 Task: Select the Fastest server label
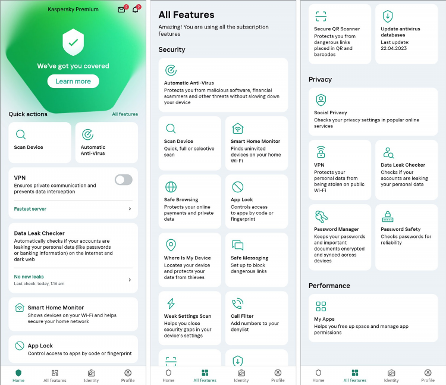point(30,209)
